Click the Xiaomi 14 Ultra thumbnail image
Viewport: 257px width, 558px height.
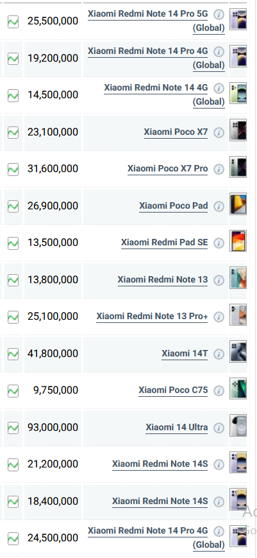click(x=238, y=425)
